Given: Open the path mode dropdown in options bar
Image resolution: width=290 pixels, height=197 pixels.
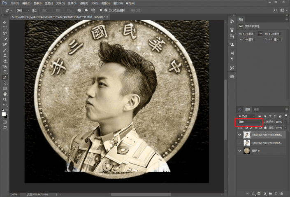Looking at the screenshot, I should click(x=23, y=10).
